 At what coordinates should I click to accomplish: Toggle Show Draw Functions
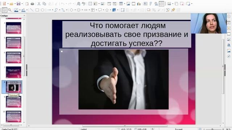click(x=161, y=4)
